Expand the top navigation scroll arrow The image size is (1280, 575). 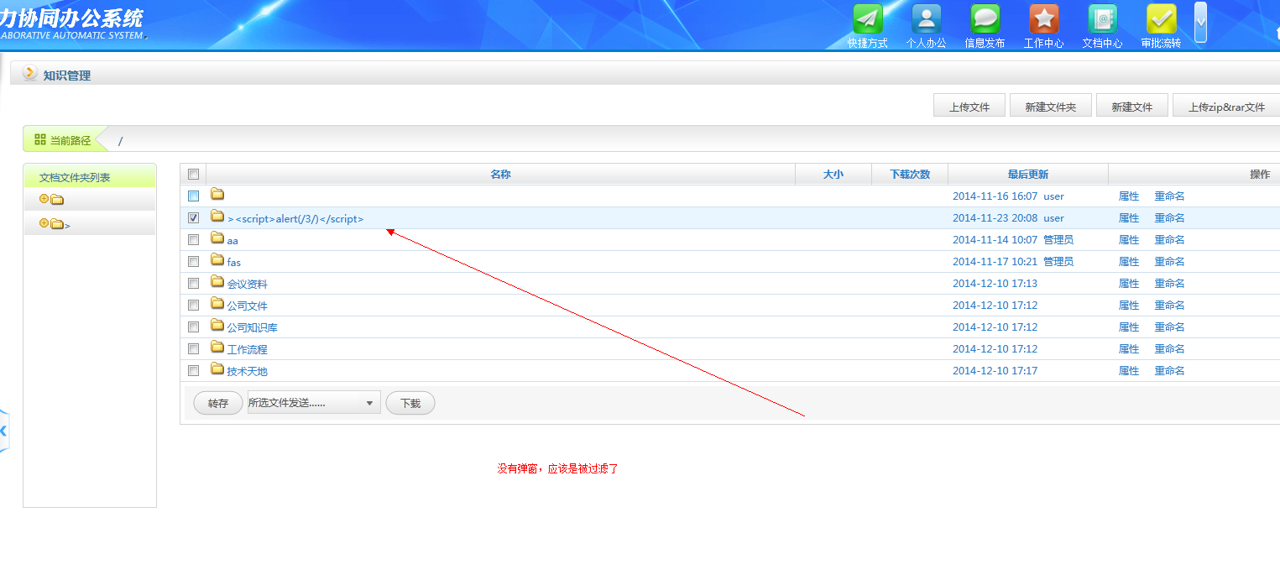point(1200,23)
